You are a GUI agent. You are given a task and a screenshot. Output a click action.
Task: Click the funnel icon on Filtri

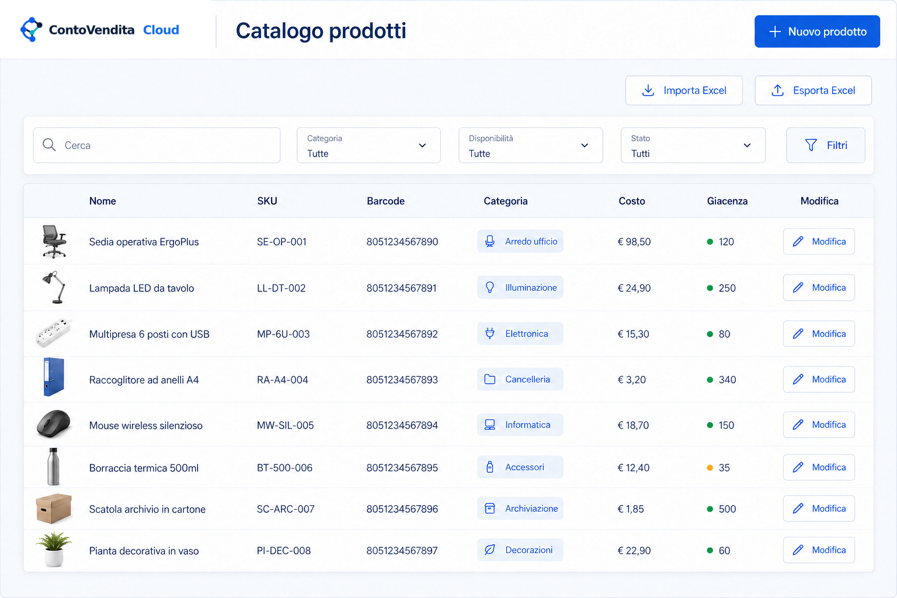click(x=811, y=145)
